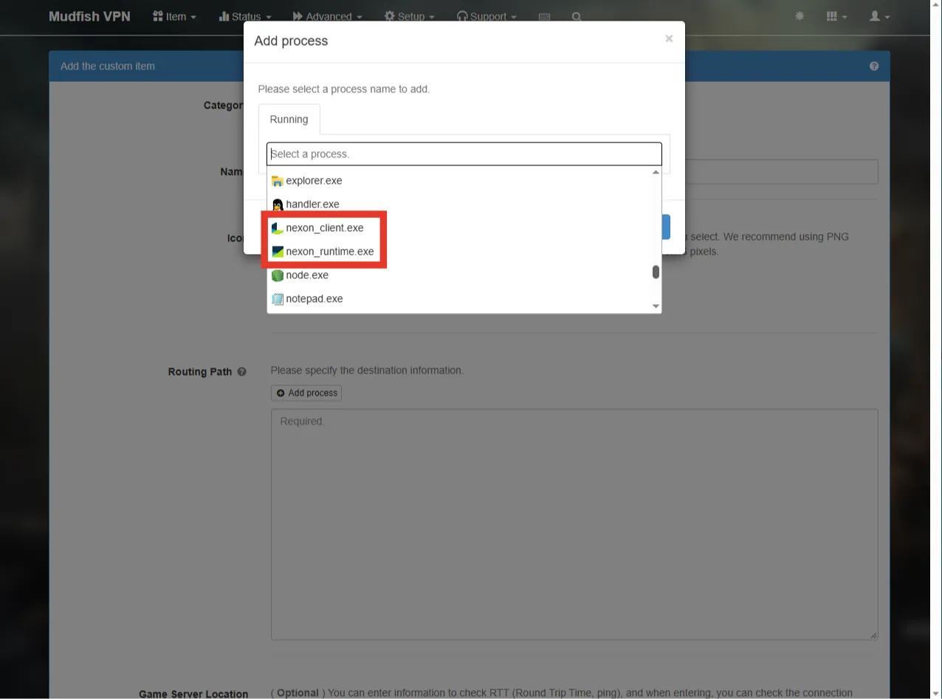Click the help icon beside Routing Path

point(241,372)
